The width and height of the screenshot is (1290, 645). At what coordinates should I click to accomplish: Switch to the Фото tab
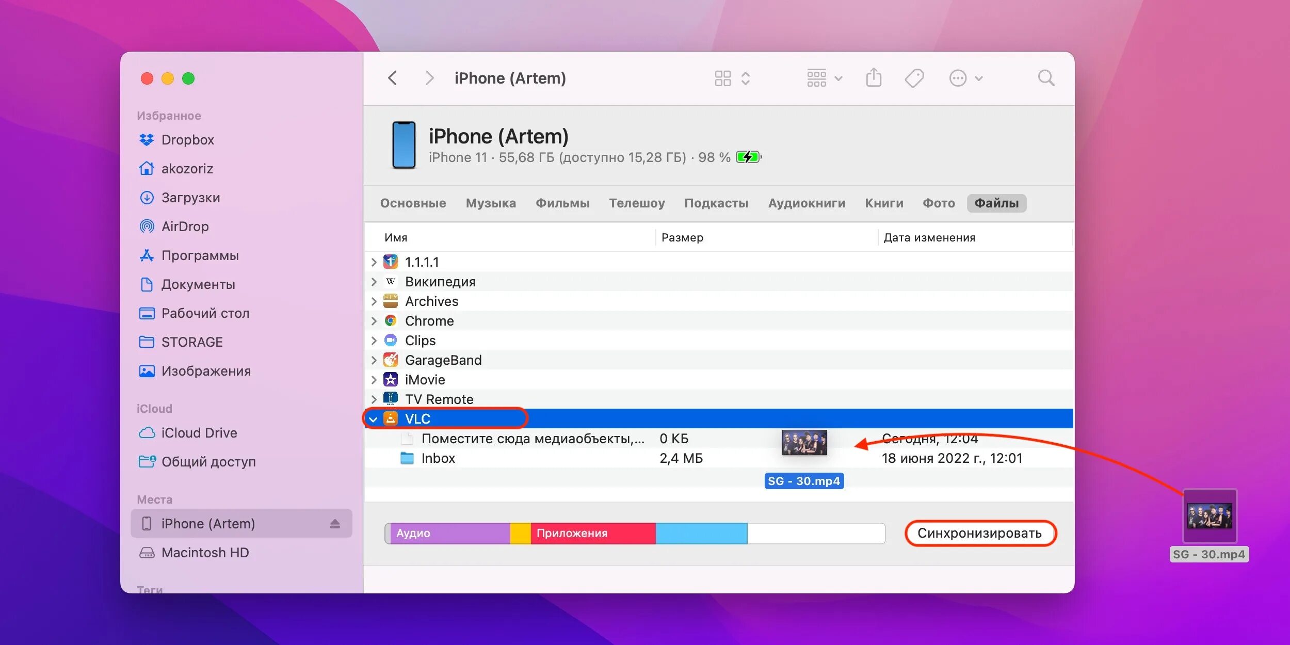(x=938, y=203)
